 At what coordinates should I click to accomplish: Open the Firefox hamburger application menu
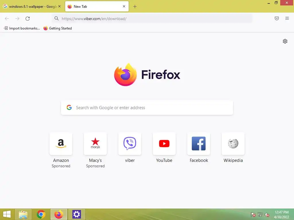coord(287,18)
